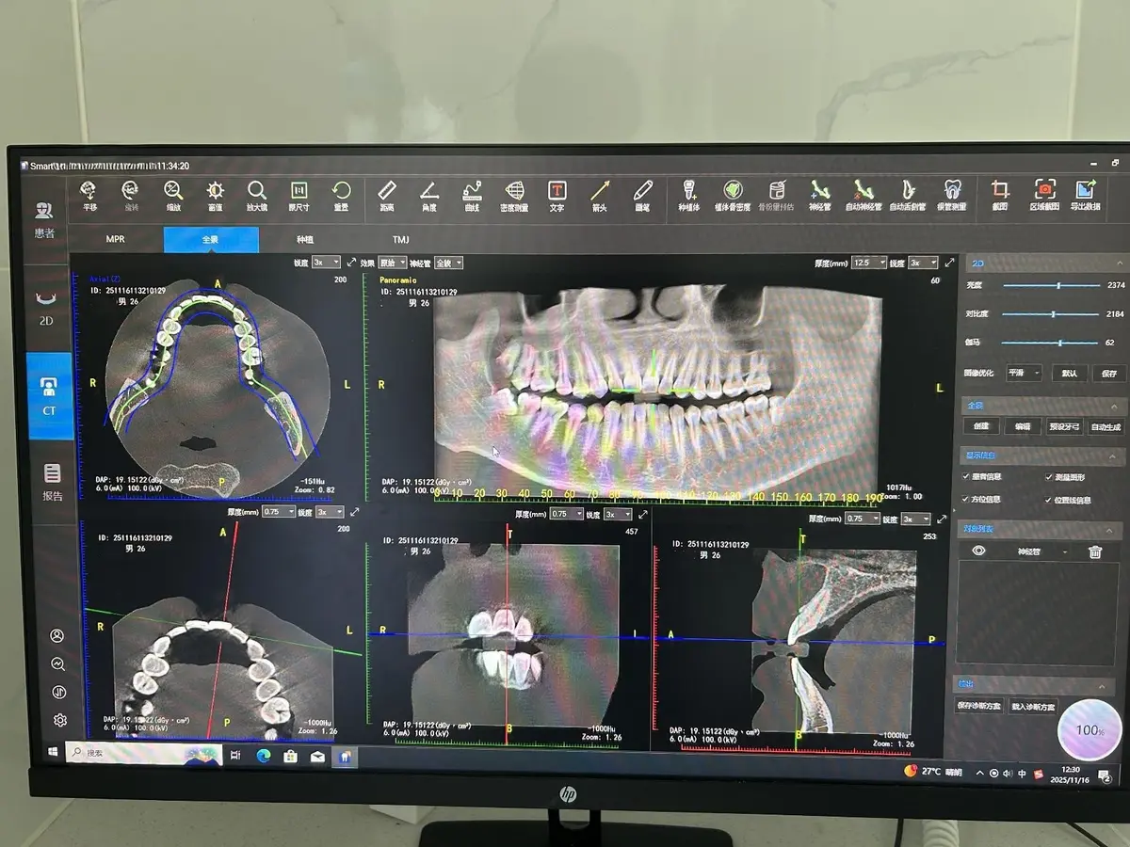
Task: Click the 自动神经管 auto nerve canal icon
Action: (x=863, y=191)
